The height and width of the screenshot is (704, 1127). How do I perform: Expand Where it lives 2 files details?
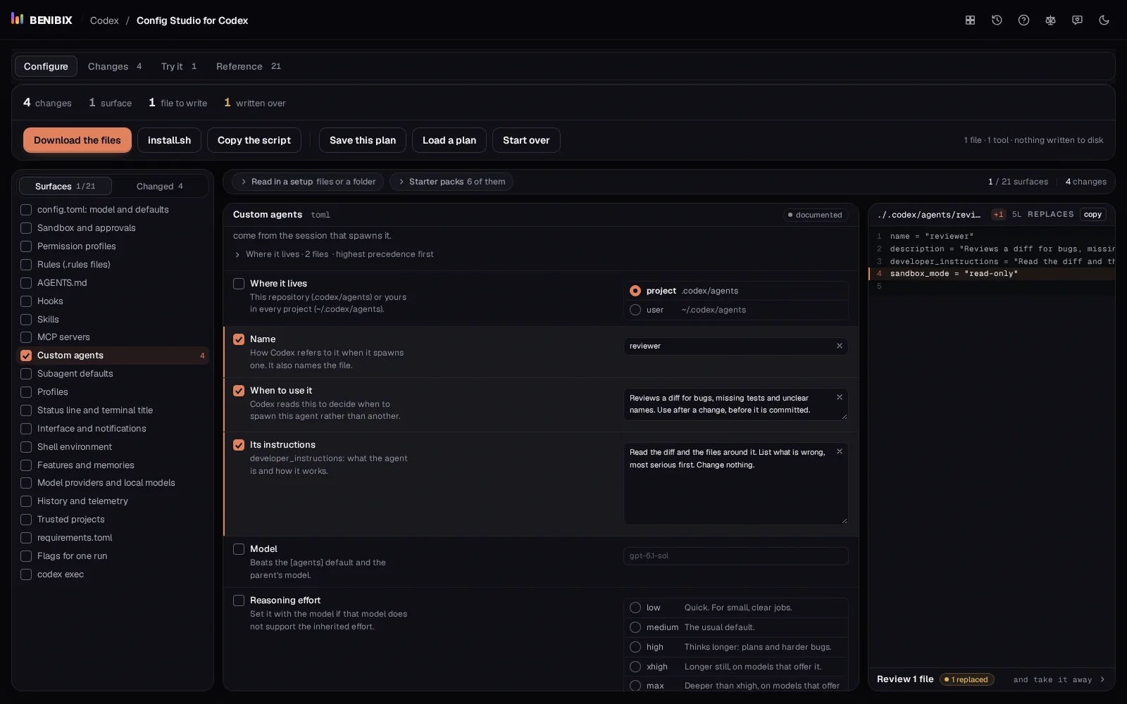tap(333, 254)
